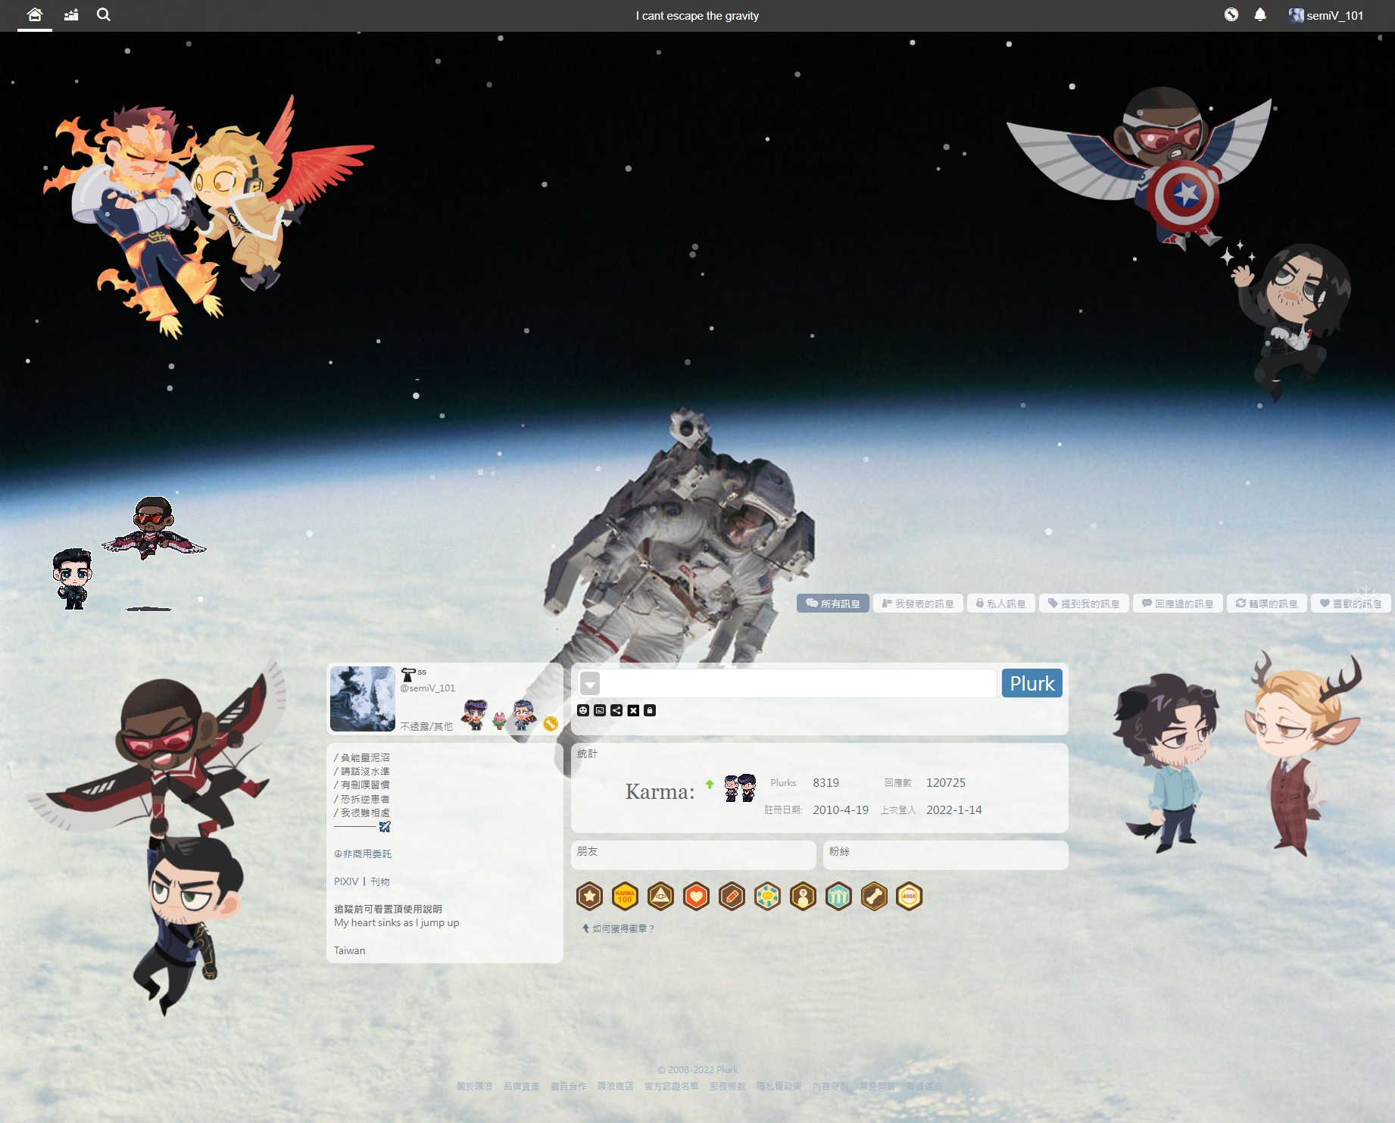
Task: Click the X (no-comment) icon below plurk box
Action: [x=633, y=710]
